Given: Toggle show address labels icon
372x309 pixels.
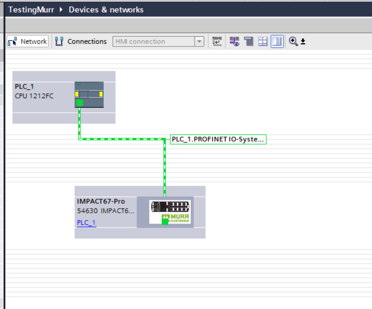Looking at the screenshot, I should [235, 41].
